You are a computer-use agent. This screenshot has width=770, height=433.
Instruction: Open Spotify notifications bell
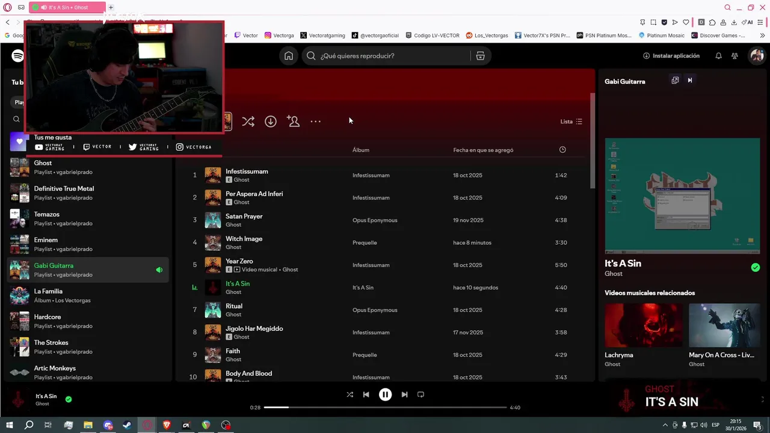718,56
